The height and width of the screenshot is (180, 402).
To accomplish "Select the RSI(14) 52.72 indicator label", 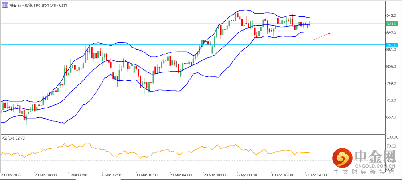I will click(x=13, y=138).
